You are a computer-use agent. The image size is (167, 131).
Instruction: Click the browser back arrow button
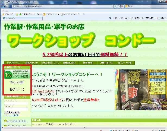click(4, 6)
